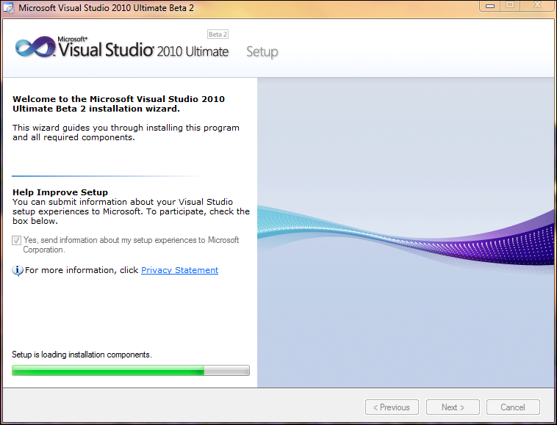Click the 'Setup' header label
Viewport: 557px width, 425px height.
[262, 52]
